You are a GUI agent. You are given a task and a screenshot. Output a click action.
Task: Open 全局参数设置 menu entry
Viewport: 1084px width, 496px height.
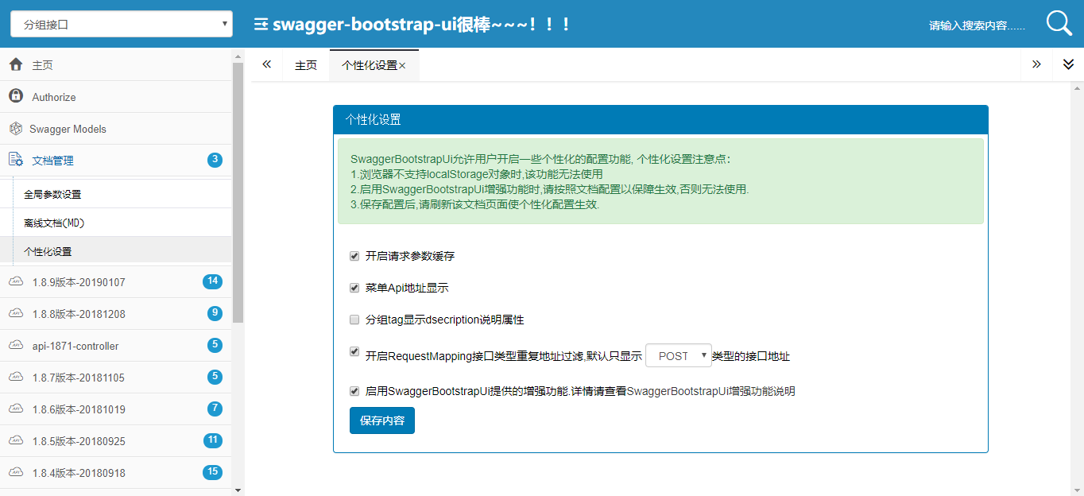pos(52,194)
